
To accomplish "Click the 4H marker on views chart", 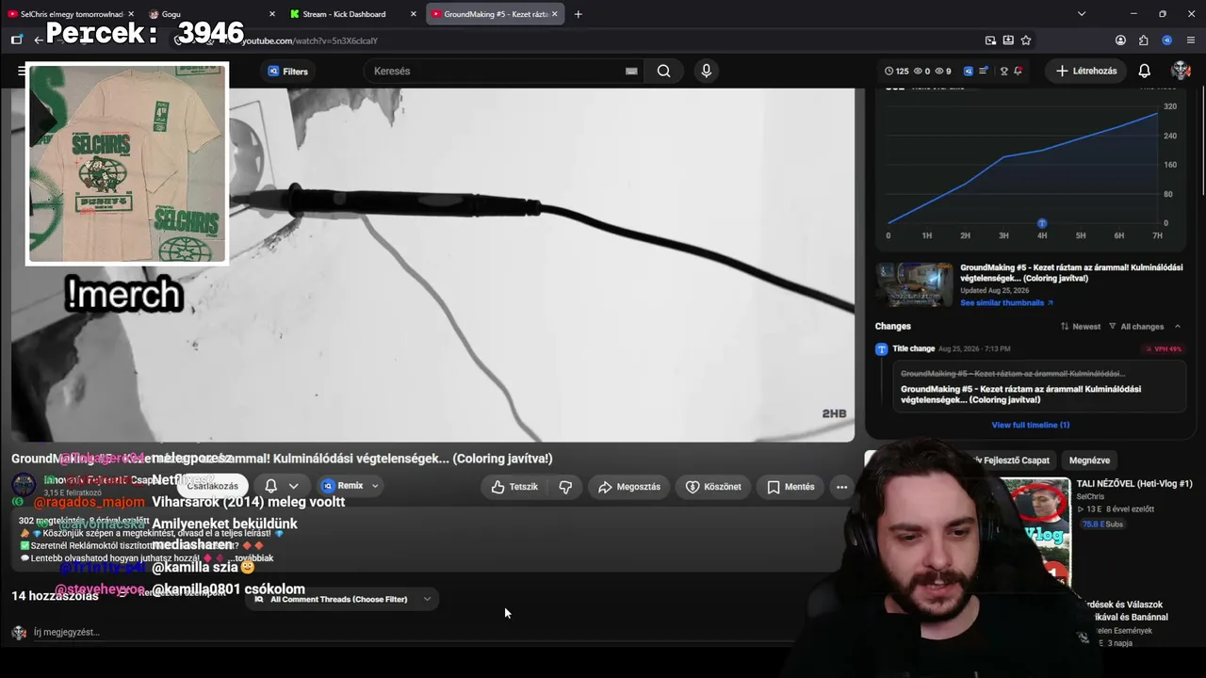I will (x=1042, y=223).
